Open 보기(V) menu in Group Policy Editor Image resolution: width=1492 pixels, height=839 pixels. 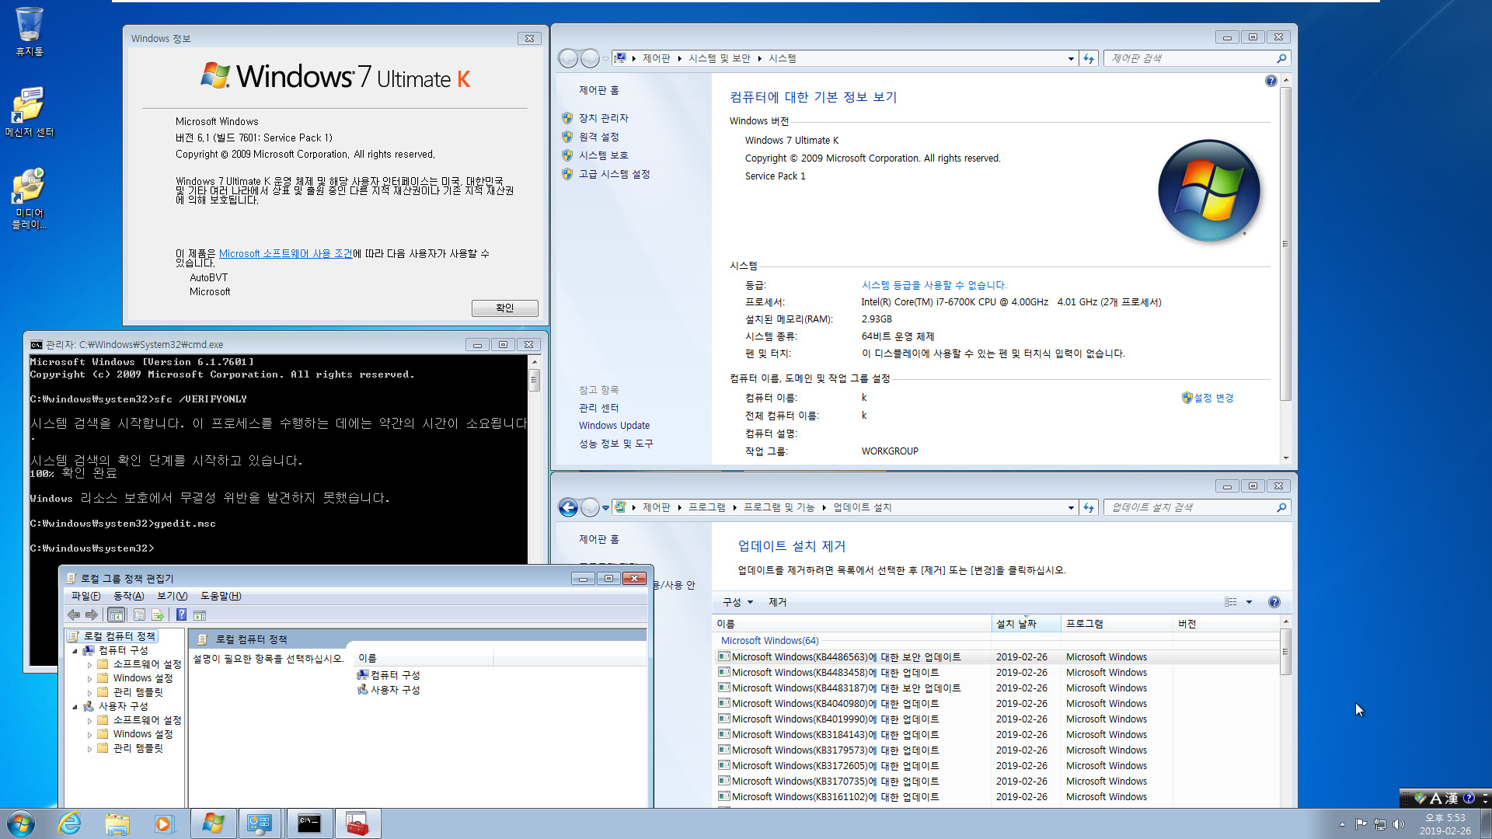pyautogui.click(x=172, y=596)
